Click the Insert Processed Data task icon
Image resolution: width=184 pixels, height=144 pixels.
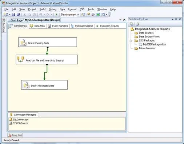(26, 85)
